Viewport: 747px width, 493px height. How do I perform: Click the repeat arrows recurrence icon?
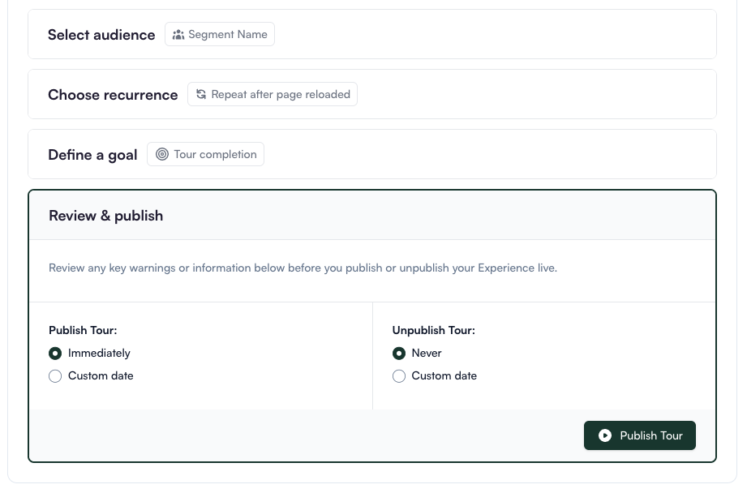pos(201,94)
